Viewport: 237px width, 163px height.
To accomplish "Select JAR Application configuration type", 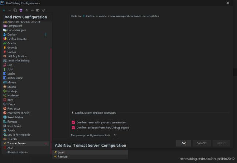I will tap(17, 56).
